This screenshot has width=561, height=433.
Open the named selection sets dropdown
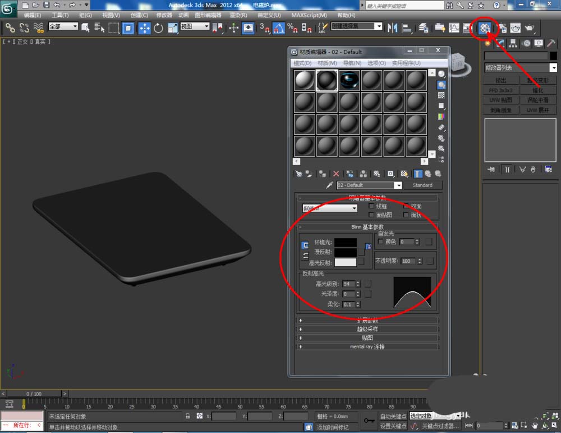coord(356,26)
